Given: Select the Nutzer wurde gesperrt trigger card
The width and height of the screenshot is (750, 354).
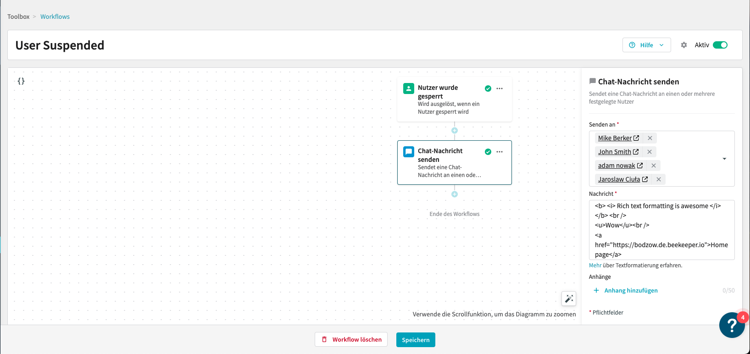Looking at the screenshot, I should [455, 100].
